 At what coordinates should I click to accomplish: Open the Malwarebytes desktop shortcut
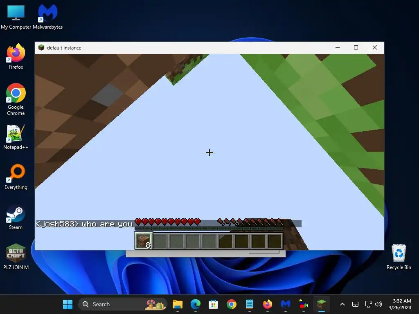click(47, 16)
